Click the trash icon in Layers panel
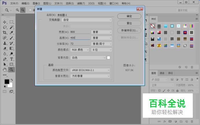The width and height of the screenshot is (200, 125). [192, 122]
